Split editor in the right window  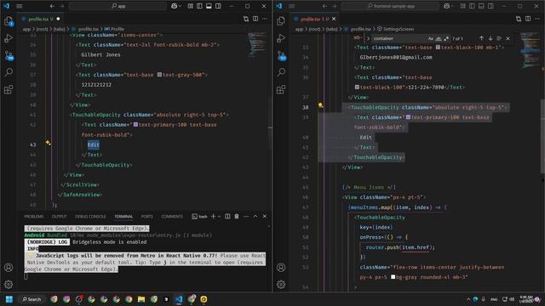528,19
